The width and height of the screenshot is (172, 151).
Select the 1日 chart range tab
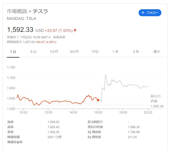(13, 52)
